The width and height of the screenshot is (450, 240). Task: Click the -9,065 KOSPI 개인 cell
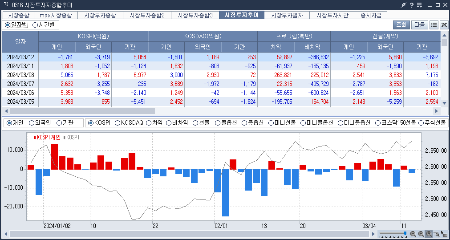pos(57,75)
